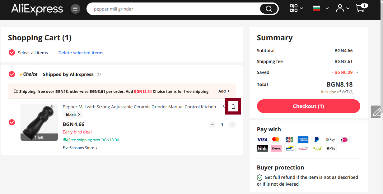Open the shopping cart icon in header

coord(360,8)
